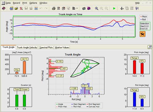Click the -3.585 roll value label

[x=74, y=88]
